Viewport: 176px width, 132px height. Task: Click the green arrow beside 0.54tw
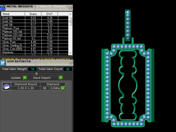(63, 88)
